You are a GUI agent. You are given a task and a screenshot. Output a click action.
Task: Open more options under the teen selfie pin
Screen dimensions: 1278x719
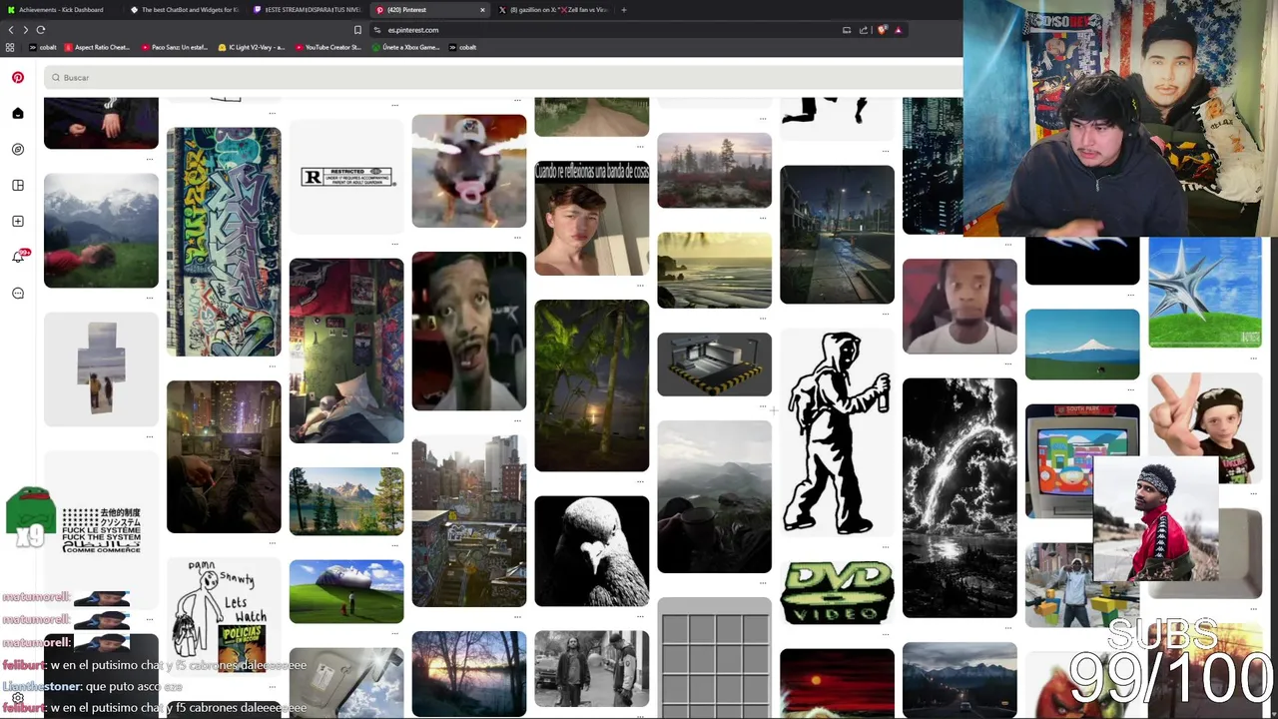[x=640, y=284]
